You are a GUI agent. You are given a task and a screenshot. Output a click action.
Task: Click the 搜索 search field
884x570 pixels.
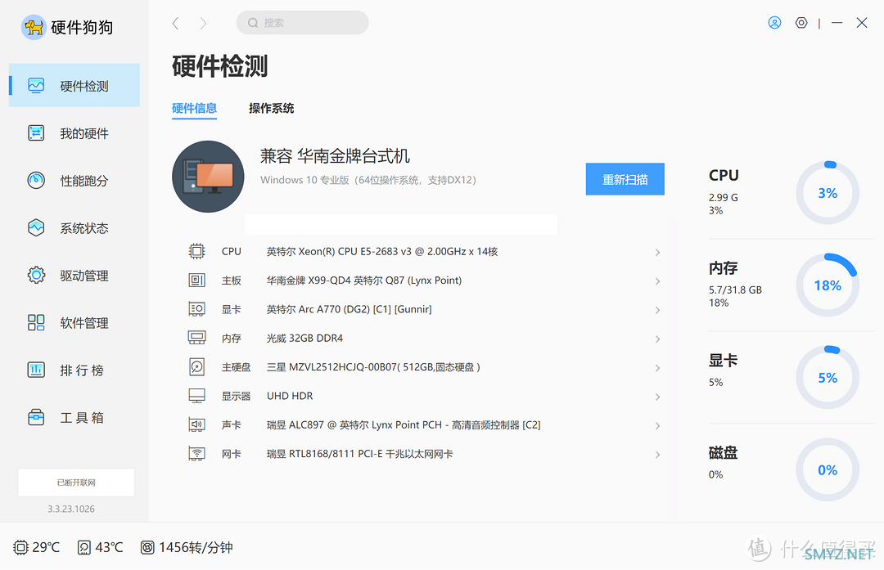click(302, 23)
